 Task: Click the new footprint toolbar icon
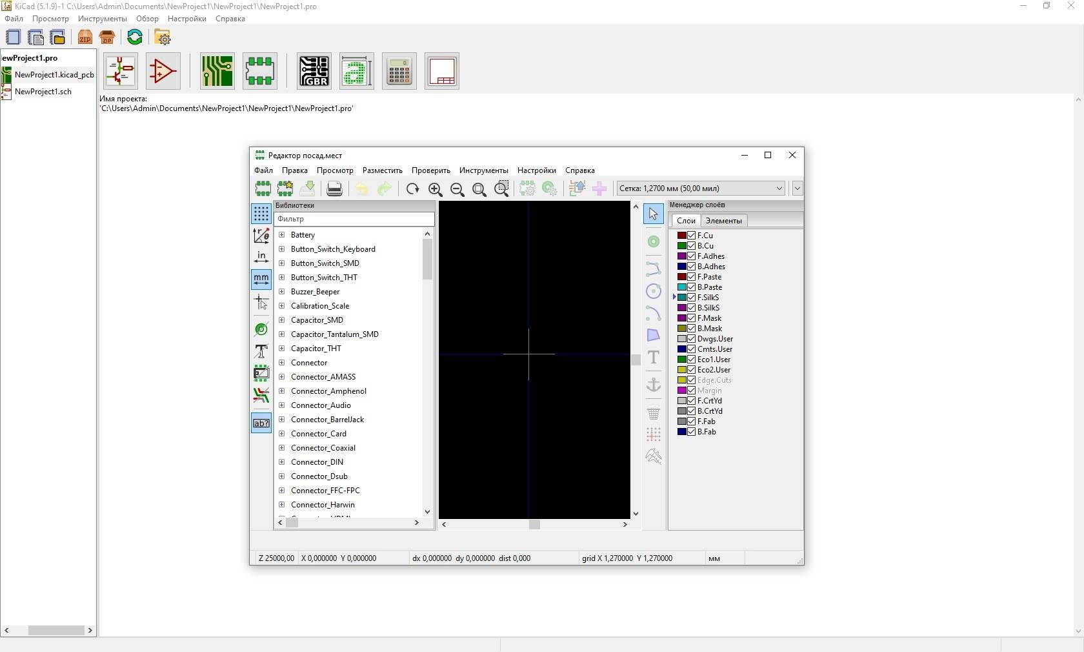(263, 188)
